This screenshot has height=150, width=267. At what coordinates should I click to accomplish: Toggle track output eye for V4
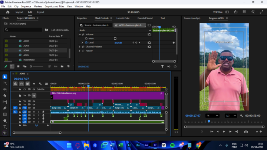[x=34, y=95]
